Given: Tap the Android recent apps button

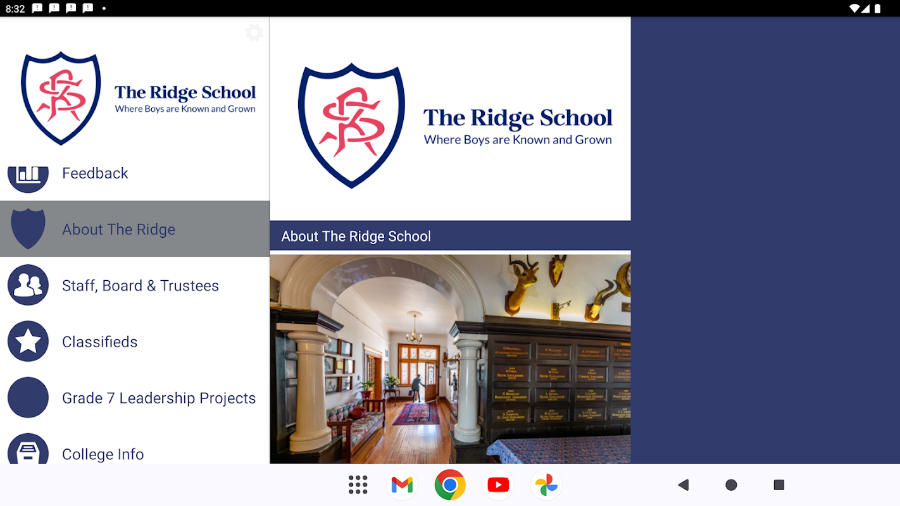Looking at the screenshot, I should click(x=779, y=485).
